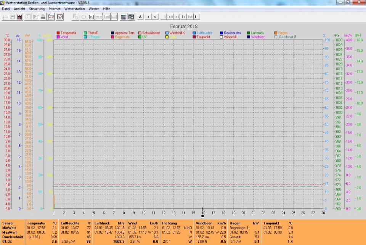
Task: Jump forward fast with the |>> button
Action: click(x=190, y=17)
